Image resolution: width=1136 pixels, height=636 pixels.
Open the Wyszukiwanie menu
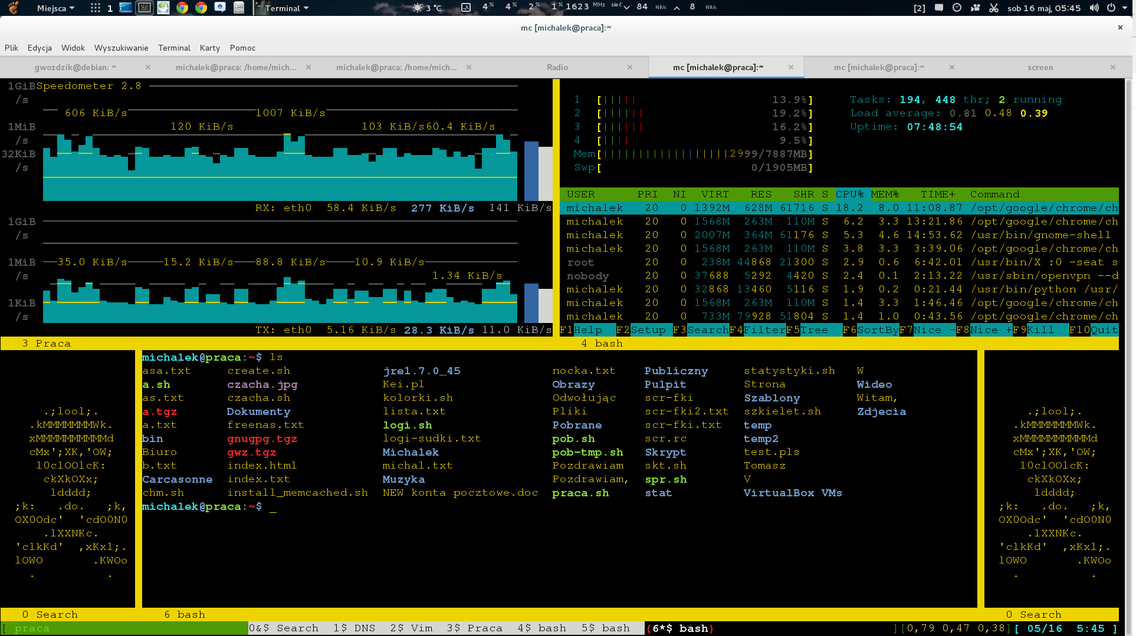pyautogui.click(x=121, y=48)
